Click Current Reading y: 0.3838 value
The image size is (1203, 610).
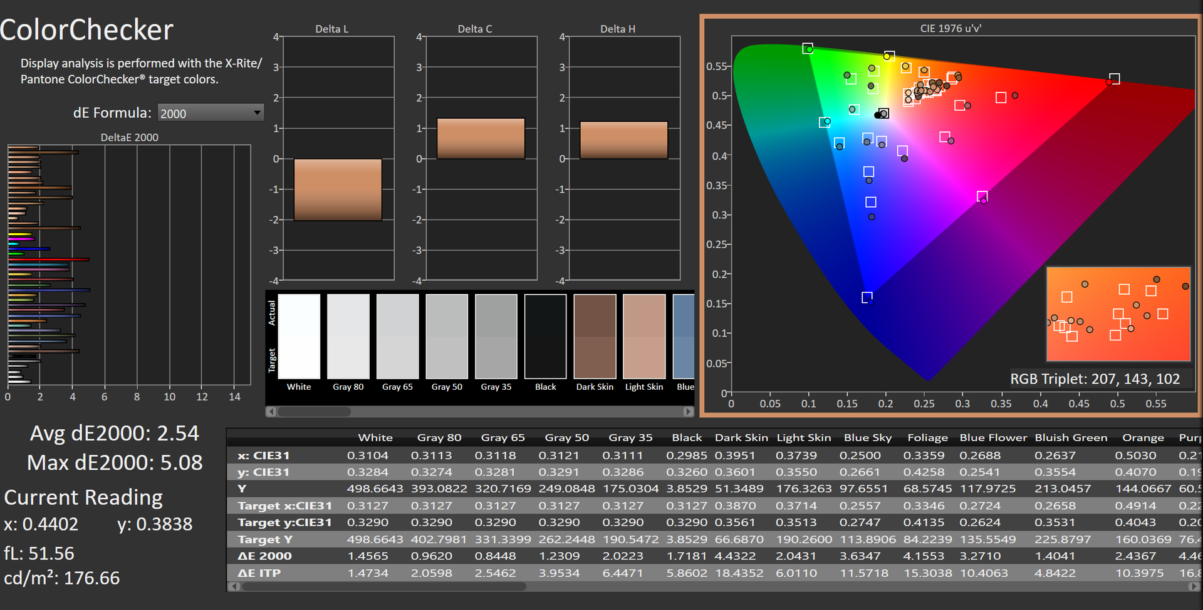(x=155, y=524)
